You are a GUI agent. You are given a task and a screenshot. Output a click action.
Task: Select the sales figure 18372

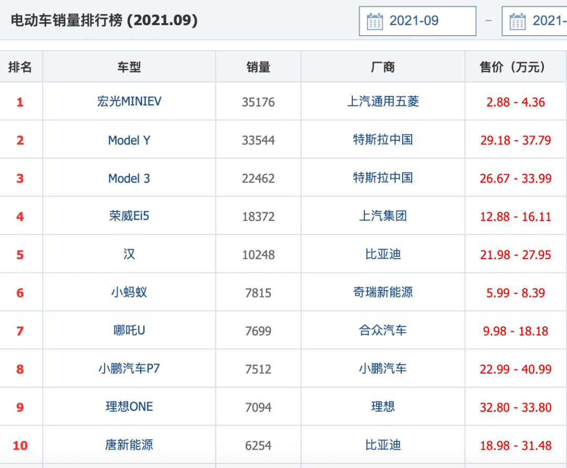(258, 217)
